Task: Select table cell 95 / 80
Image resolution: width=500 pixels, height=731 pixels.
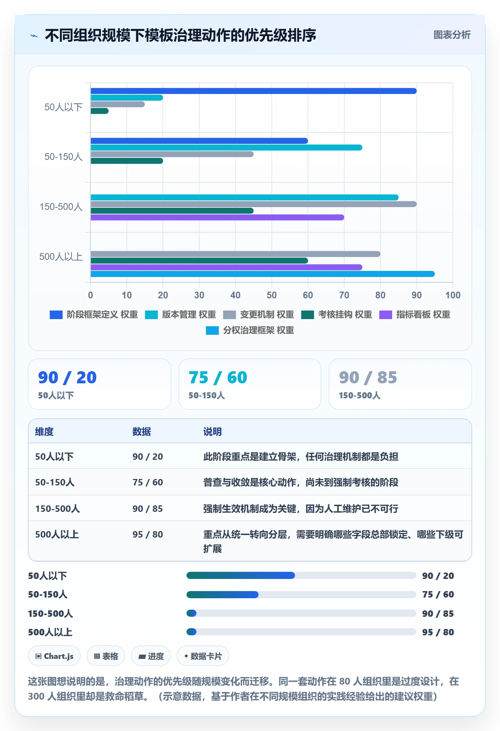Action: (x=147, y=534)
